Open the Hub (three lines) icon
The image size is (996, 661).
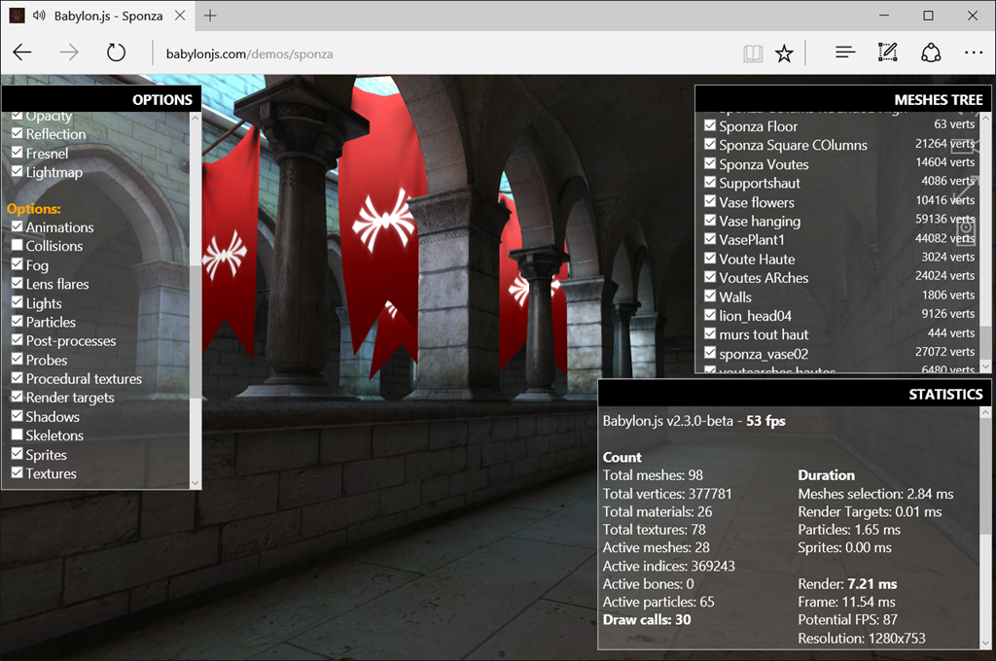pos(845,52)
